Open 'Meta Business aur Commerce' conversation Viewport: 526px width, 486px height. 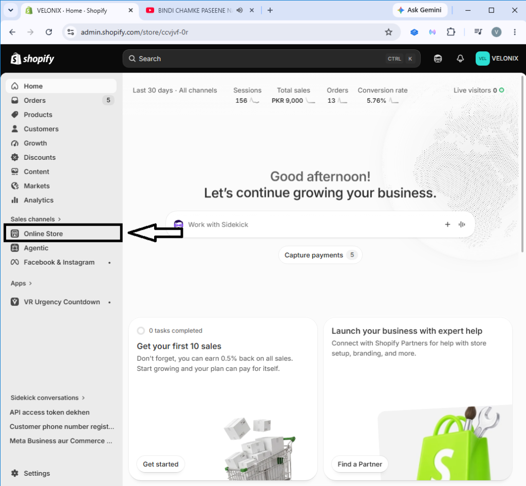[x=61, y=441]
